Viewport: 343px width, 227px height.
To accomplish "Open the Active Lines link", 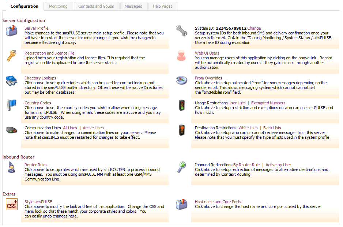I will point(93,128).
